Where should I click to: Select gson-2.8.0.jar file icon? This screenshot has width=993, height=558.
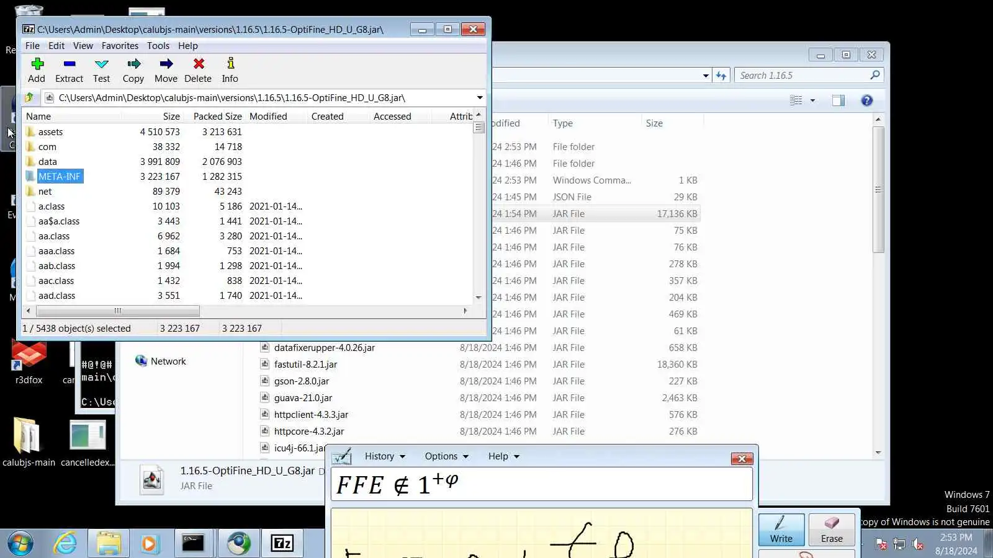click(265, 381)
